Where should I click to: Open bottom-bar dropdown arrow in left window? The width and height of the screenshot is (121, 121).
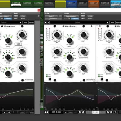pos(5,112)
